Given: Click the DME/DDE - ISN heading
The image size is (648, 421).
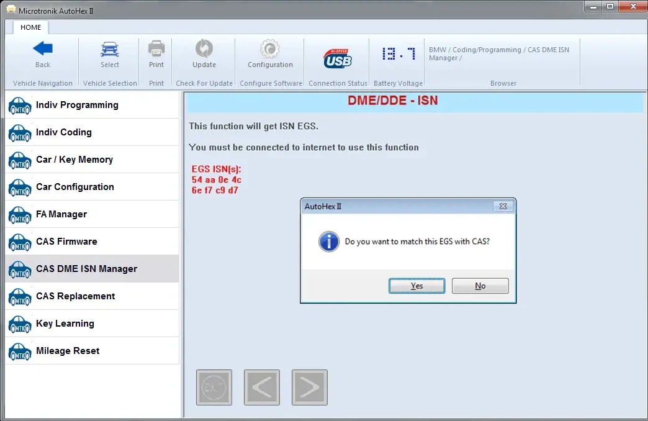Looking at the screenshot, I should point(393,101).
